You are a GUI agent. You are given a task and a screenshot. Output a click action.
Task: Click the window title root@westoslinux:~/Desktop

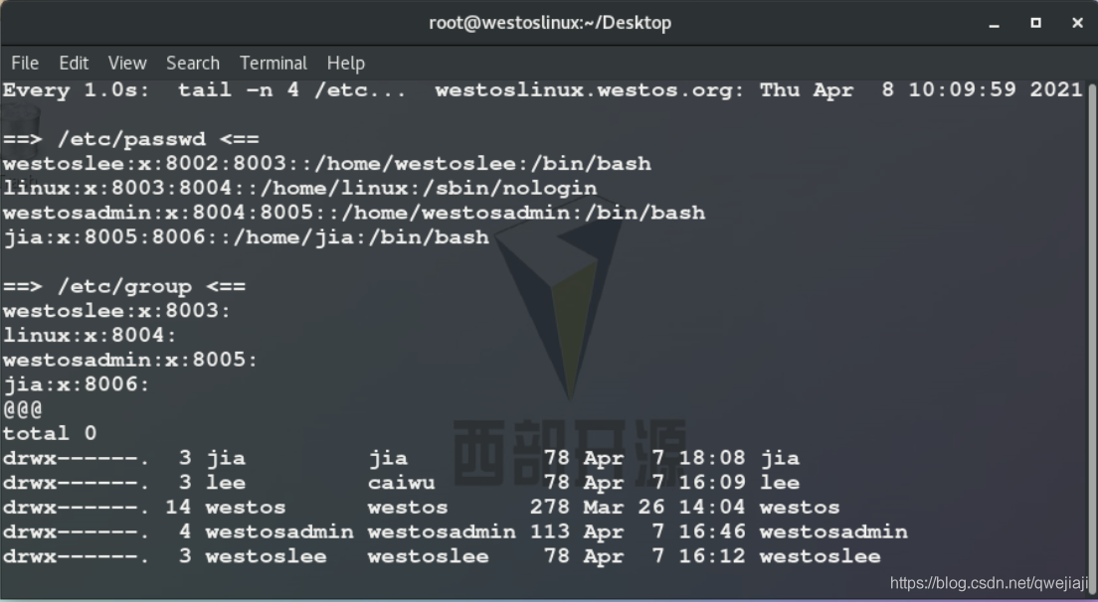click(x=550, y=23)
